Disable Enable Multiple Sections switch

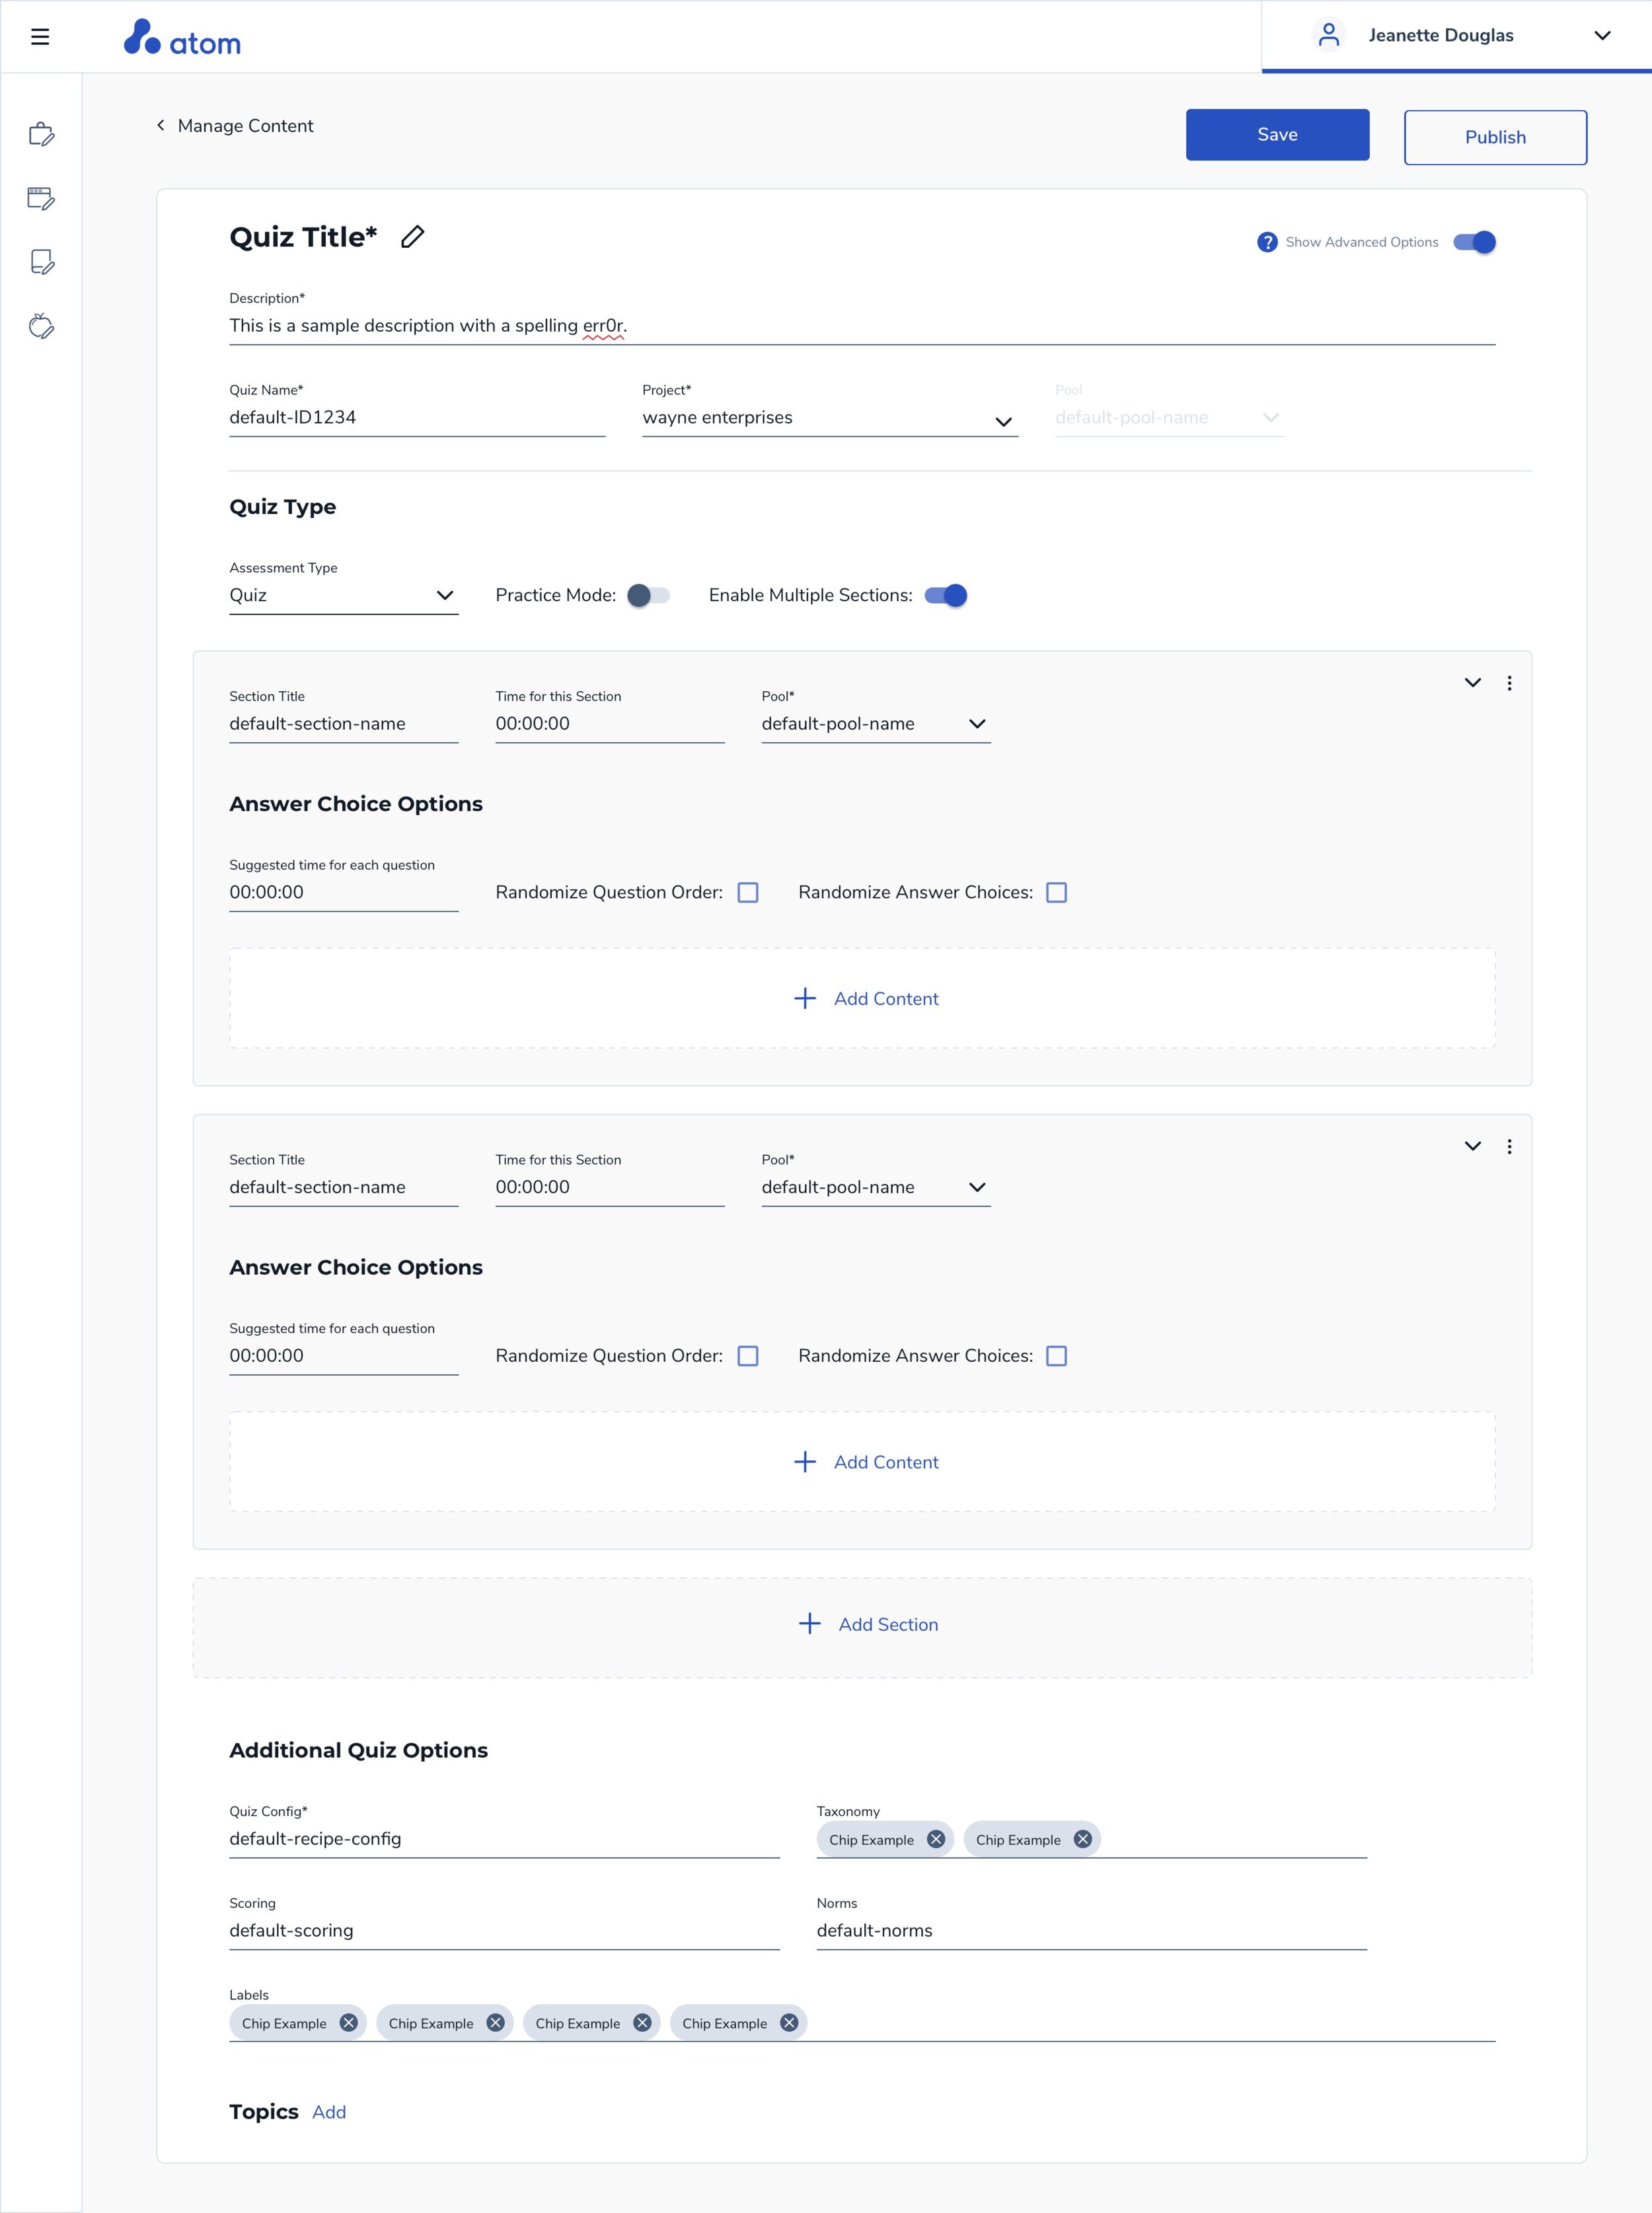(x=946, y=595)
